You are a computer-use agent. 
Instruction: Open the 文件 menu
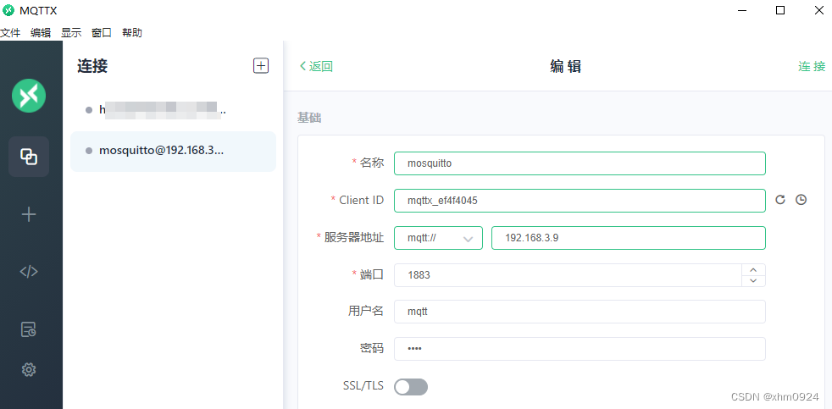point(10,33)
